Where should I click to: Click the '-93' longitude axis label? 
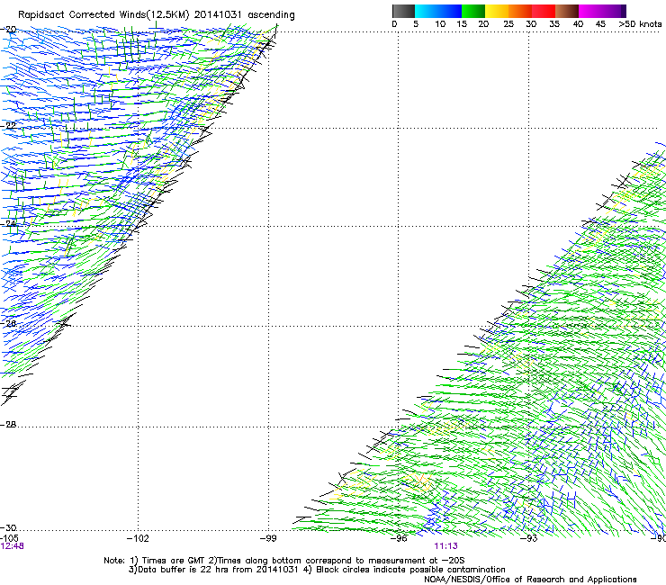[x=529, y=538]
